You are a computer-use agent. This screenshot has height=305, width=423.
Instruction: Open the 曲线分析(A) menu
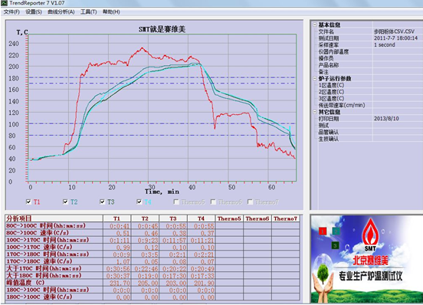click(61, 11)
